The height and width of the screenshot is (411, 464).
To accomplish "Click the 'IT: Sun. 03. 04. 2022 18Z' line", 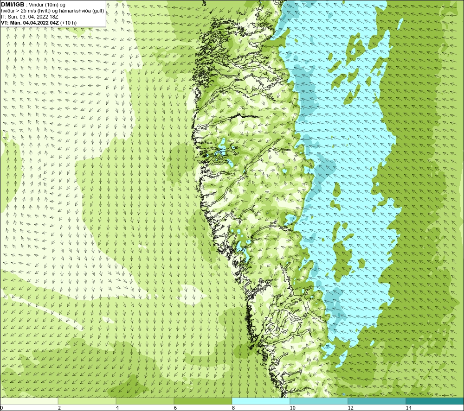I will pos(30,17).
